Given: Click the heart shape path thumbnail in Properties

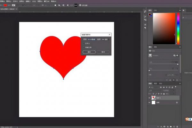Looking at the screenshot, I should coord(150,55).
